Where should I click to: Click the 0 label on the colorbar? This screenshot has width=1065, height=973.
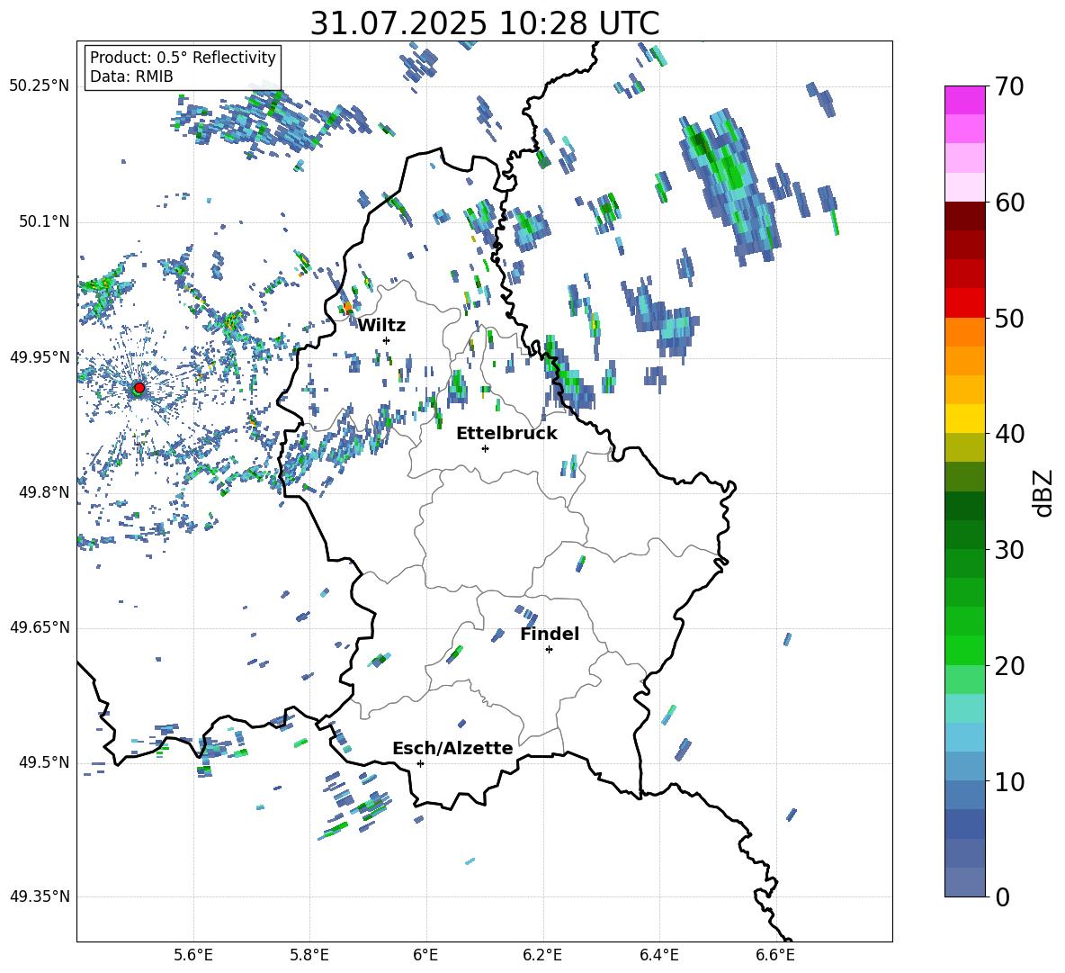tap(1002, 896)
